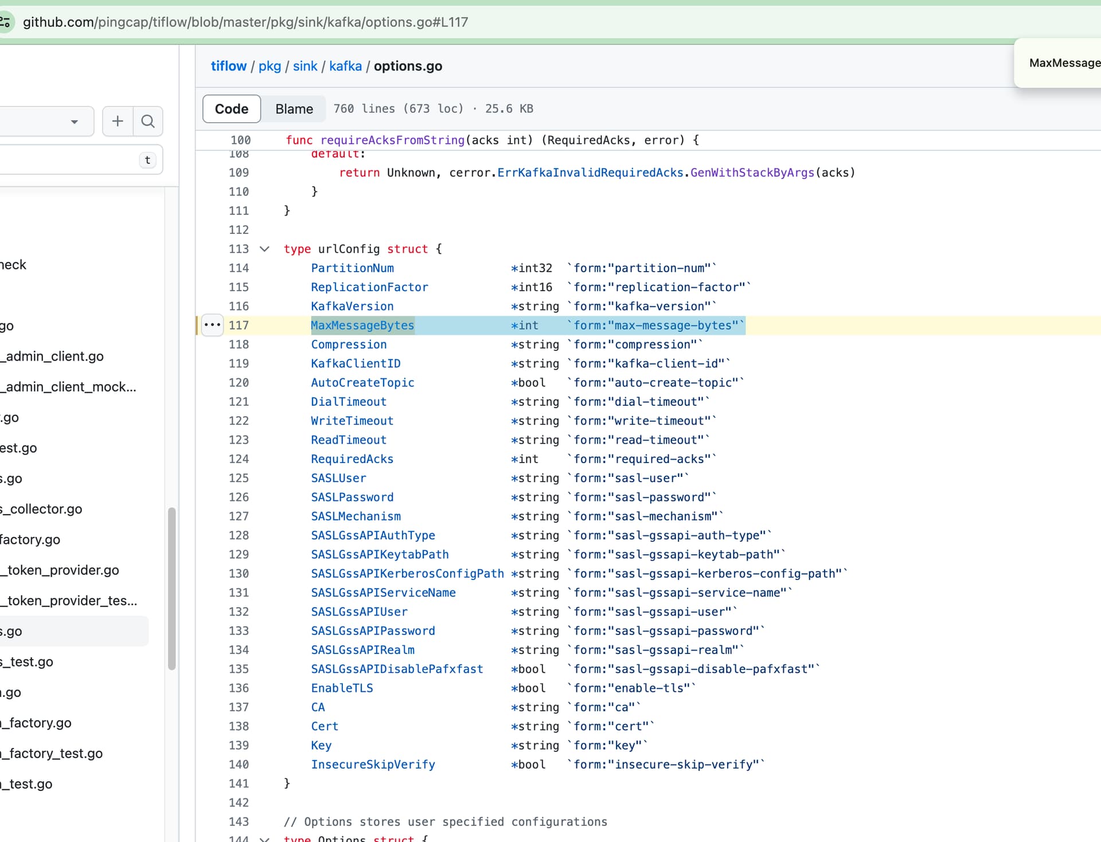Click Compression field name
The width and height of the screenshot is (1101, 842).
(x=349, y=344)
